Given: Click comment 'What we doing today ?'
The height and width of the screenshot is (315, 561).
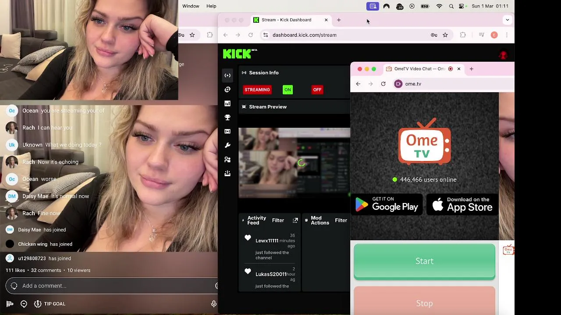Looking at the screenshot, I should click(73, 145).
